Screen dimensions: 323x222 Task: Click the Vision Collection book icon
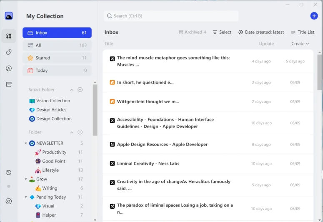pos(32,101)
